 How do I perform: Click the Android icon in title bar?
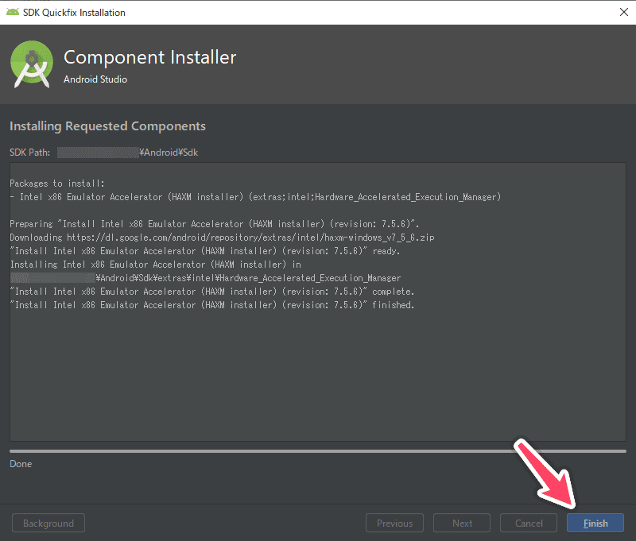13,12
